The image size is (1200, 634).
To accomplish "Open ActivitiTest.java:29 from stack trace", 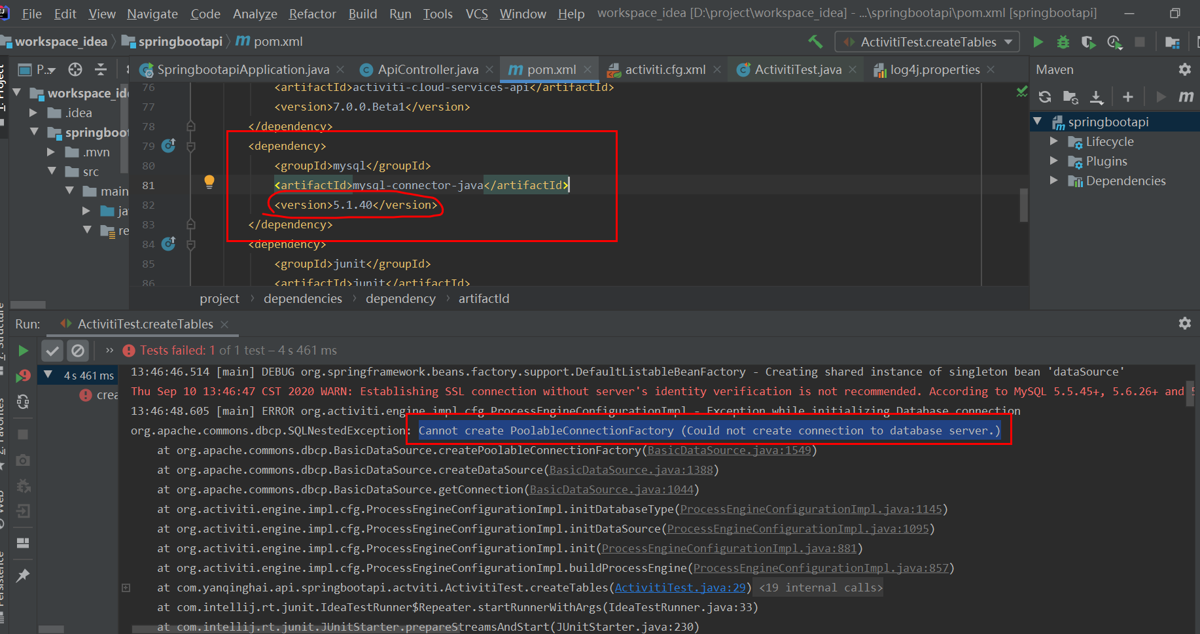I will [679, 587].
